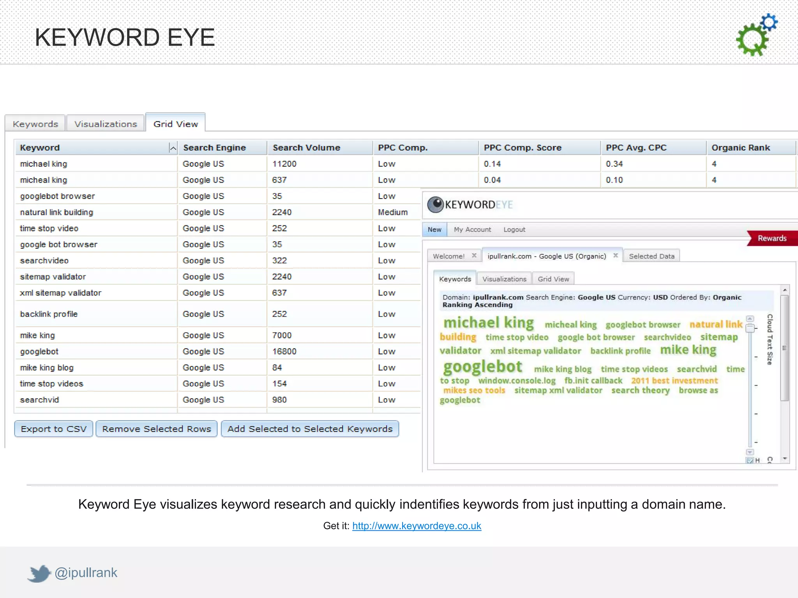This screenshot has width=798, height=598.
Task: Click cloud text size slider down arrow
Action: click(x=750, y=452)
